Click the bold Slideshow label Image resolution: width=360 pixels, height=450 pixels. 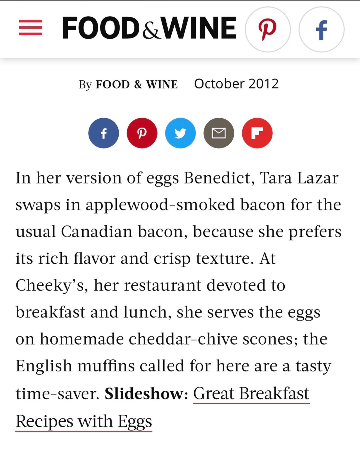pyautogui.click(x=144, y=394)
